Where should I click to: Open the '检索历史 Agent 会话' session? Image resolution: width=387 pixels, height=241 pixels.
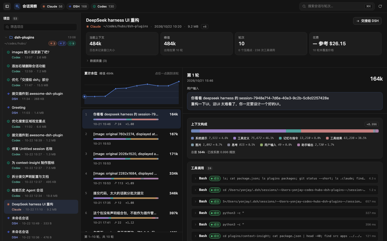(x=41, y=193)
